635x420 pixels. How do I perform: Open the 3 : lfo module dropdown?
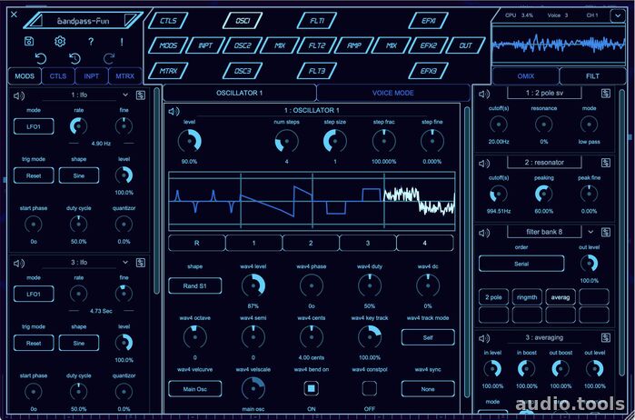click(125, 262)
